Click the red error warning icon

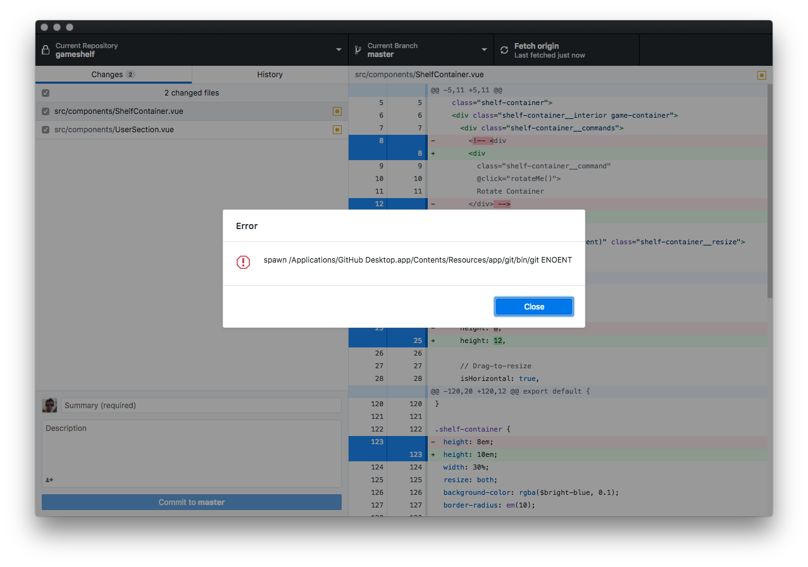click(x=243, y=262)
